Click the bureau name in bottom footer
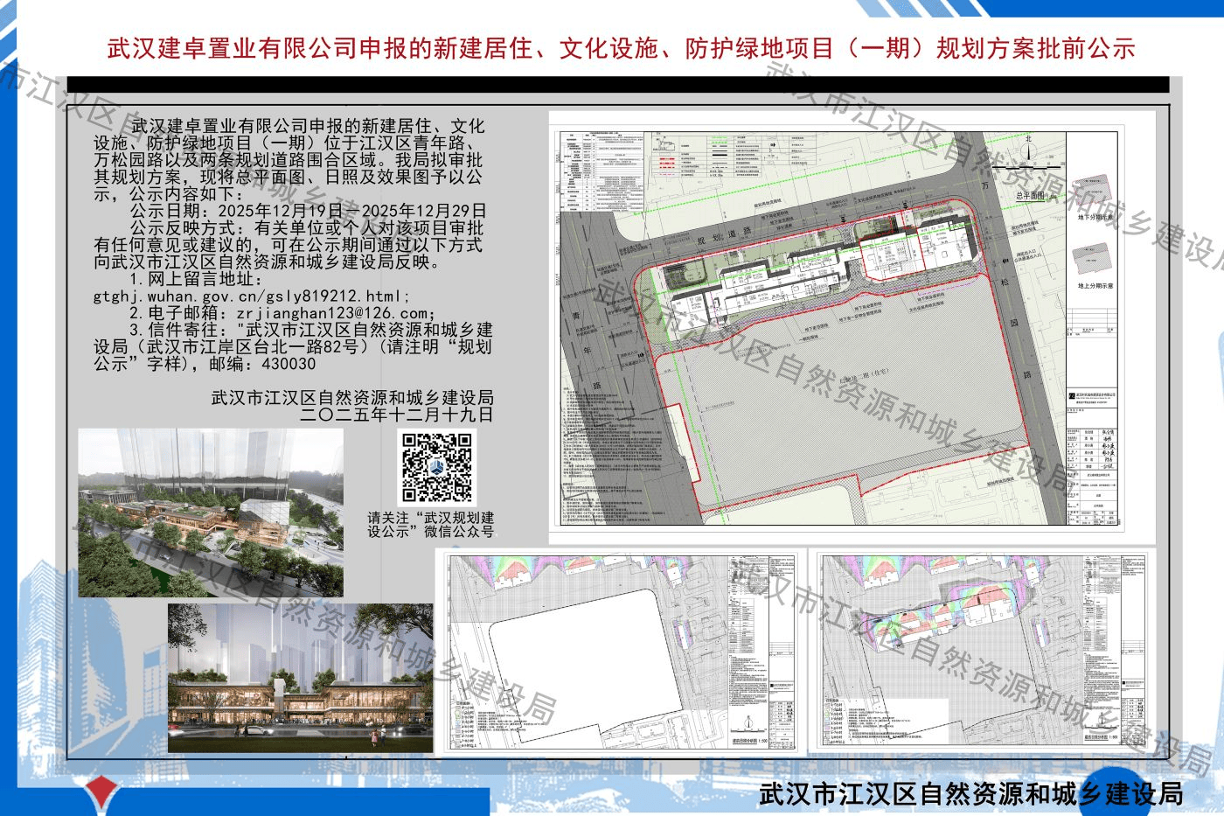1224x816 pixels. click(970, 794)
